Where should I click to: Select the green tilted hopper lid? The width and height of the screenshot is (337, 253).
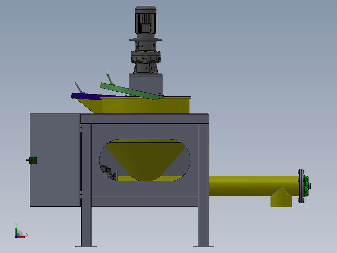click(131, 91)
